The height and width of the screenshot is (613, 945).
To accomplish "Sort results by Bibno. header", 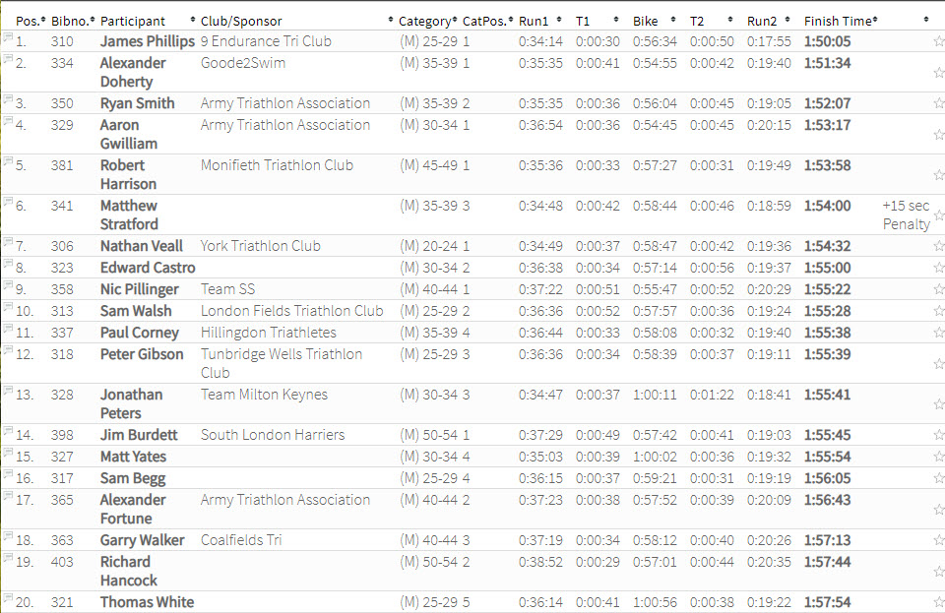I will 73,21.
